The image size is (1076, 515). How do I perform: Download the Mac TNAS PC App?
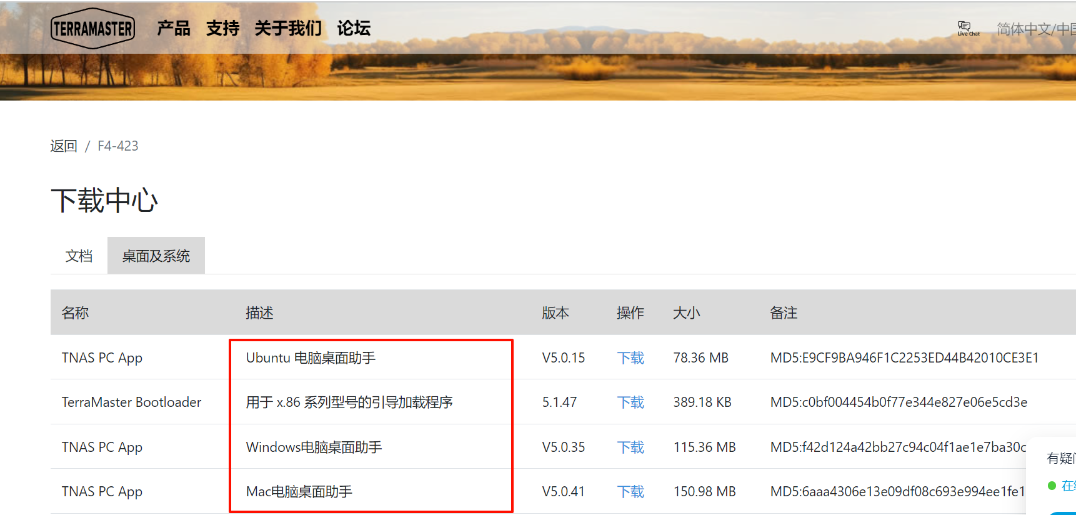point(630,492)
